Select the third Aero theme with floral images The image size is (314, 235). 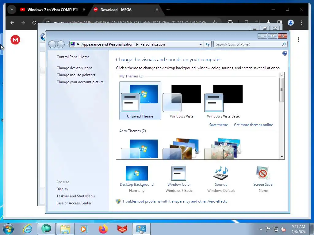click(x=223, y=148)
